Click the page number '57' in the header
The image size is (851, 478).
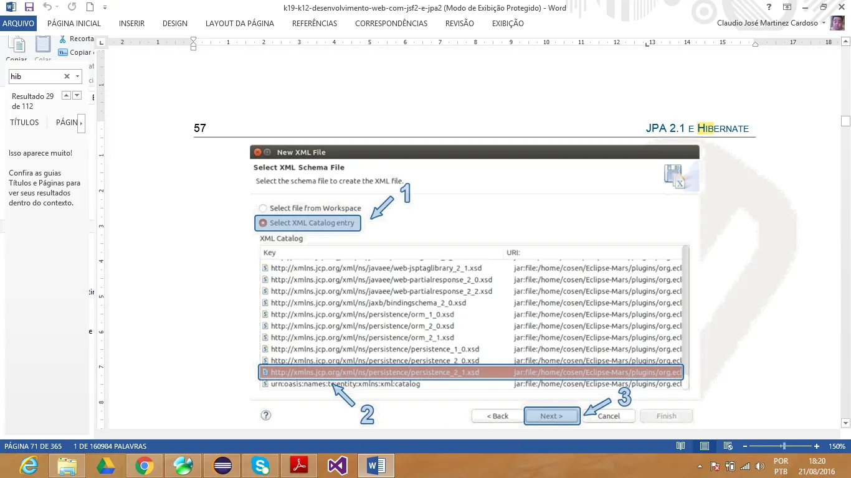[x=200, y=129]
